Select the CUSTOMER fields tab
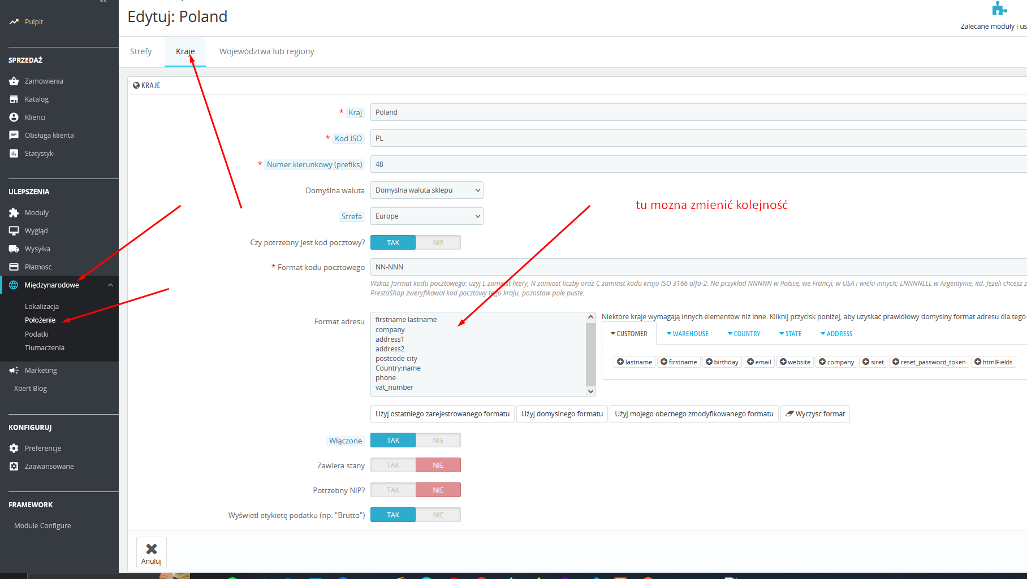The width and height of the screenshot is (1027, 579). 629,334
